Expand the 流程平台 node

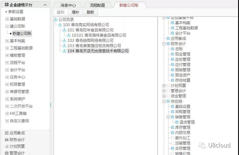click(7, 63)
